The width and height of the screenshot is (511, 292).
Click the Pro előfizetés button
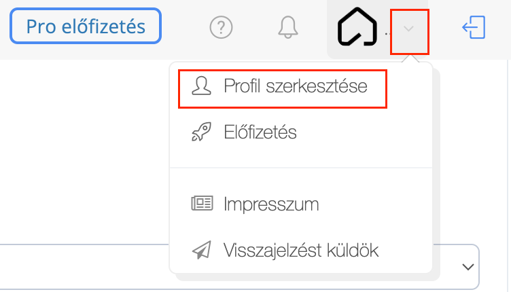[x=86, y=26]
